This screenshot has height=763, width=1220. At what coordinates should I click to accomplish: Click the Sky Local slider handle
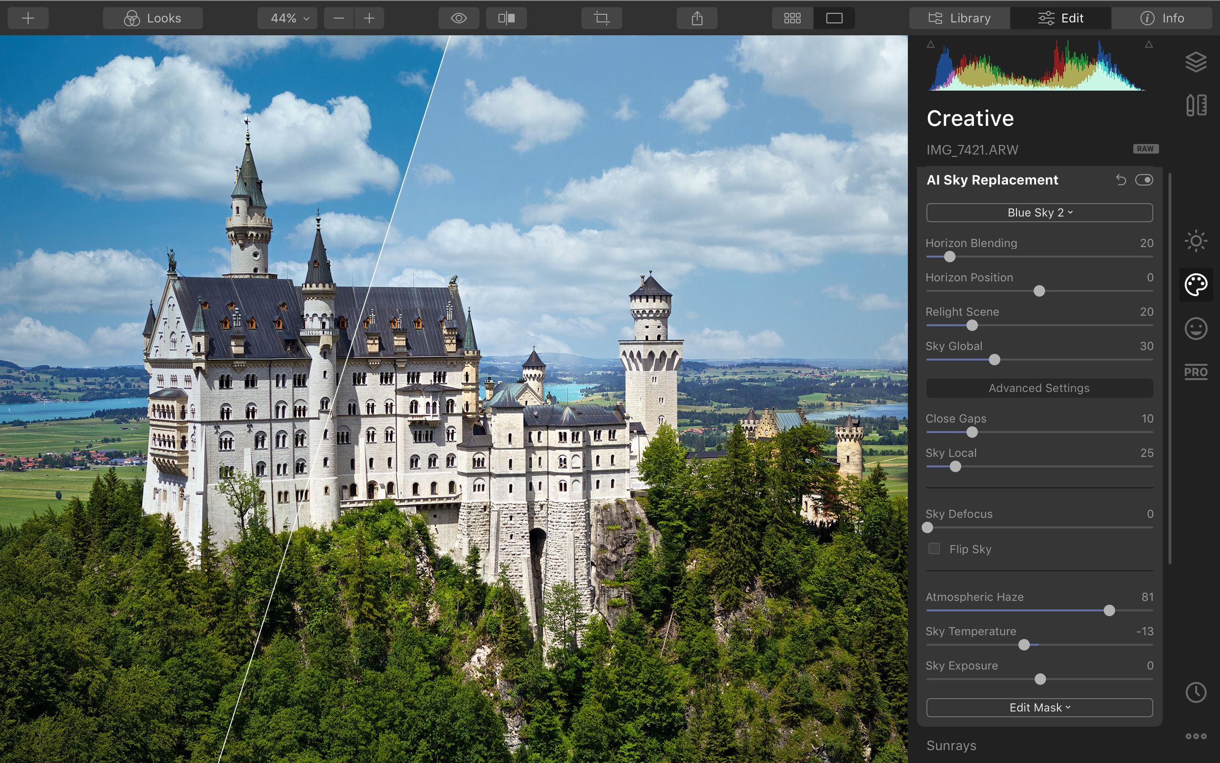(956, 467)
